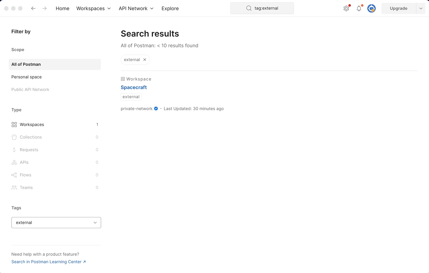The width and height of the screenshot is (429, 273).
Task: Go to the Home menu item
Action: [x=62, y=8]
